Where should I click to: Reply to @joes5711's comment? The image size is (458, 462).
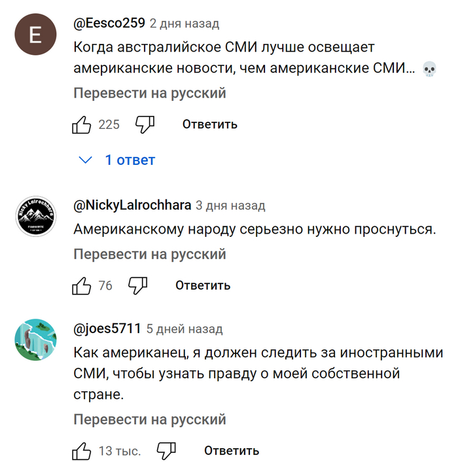[232, 451]
